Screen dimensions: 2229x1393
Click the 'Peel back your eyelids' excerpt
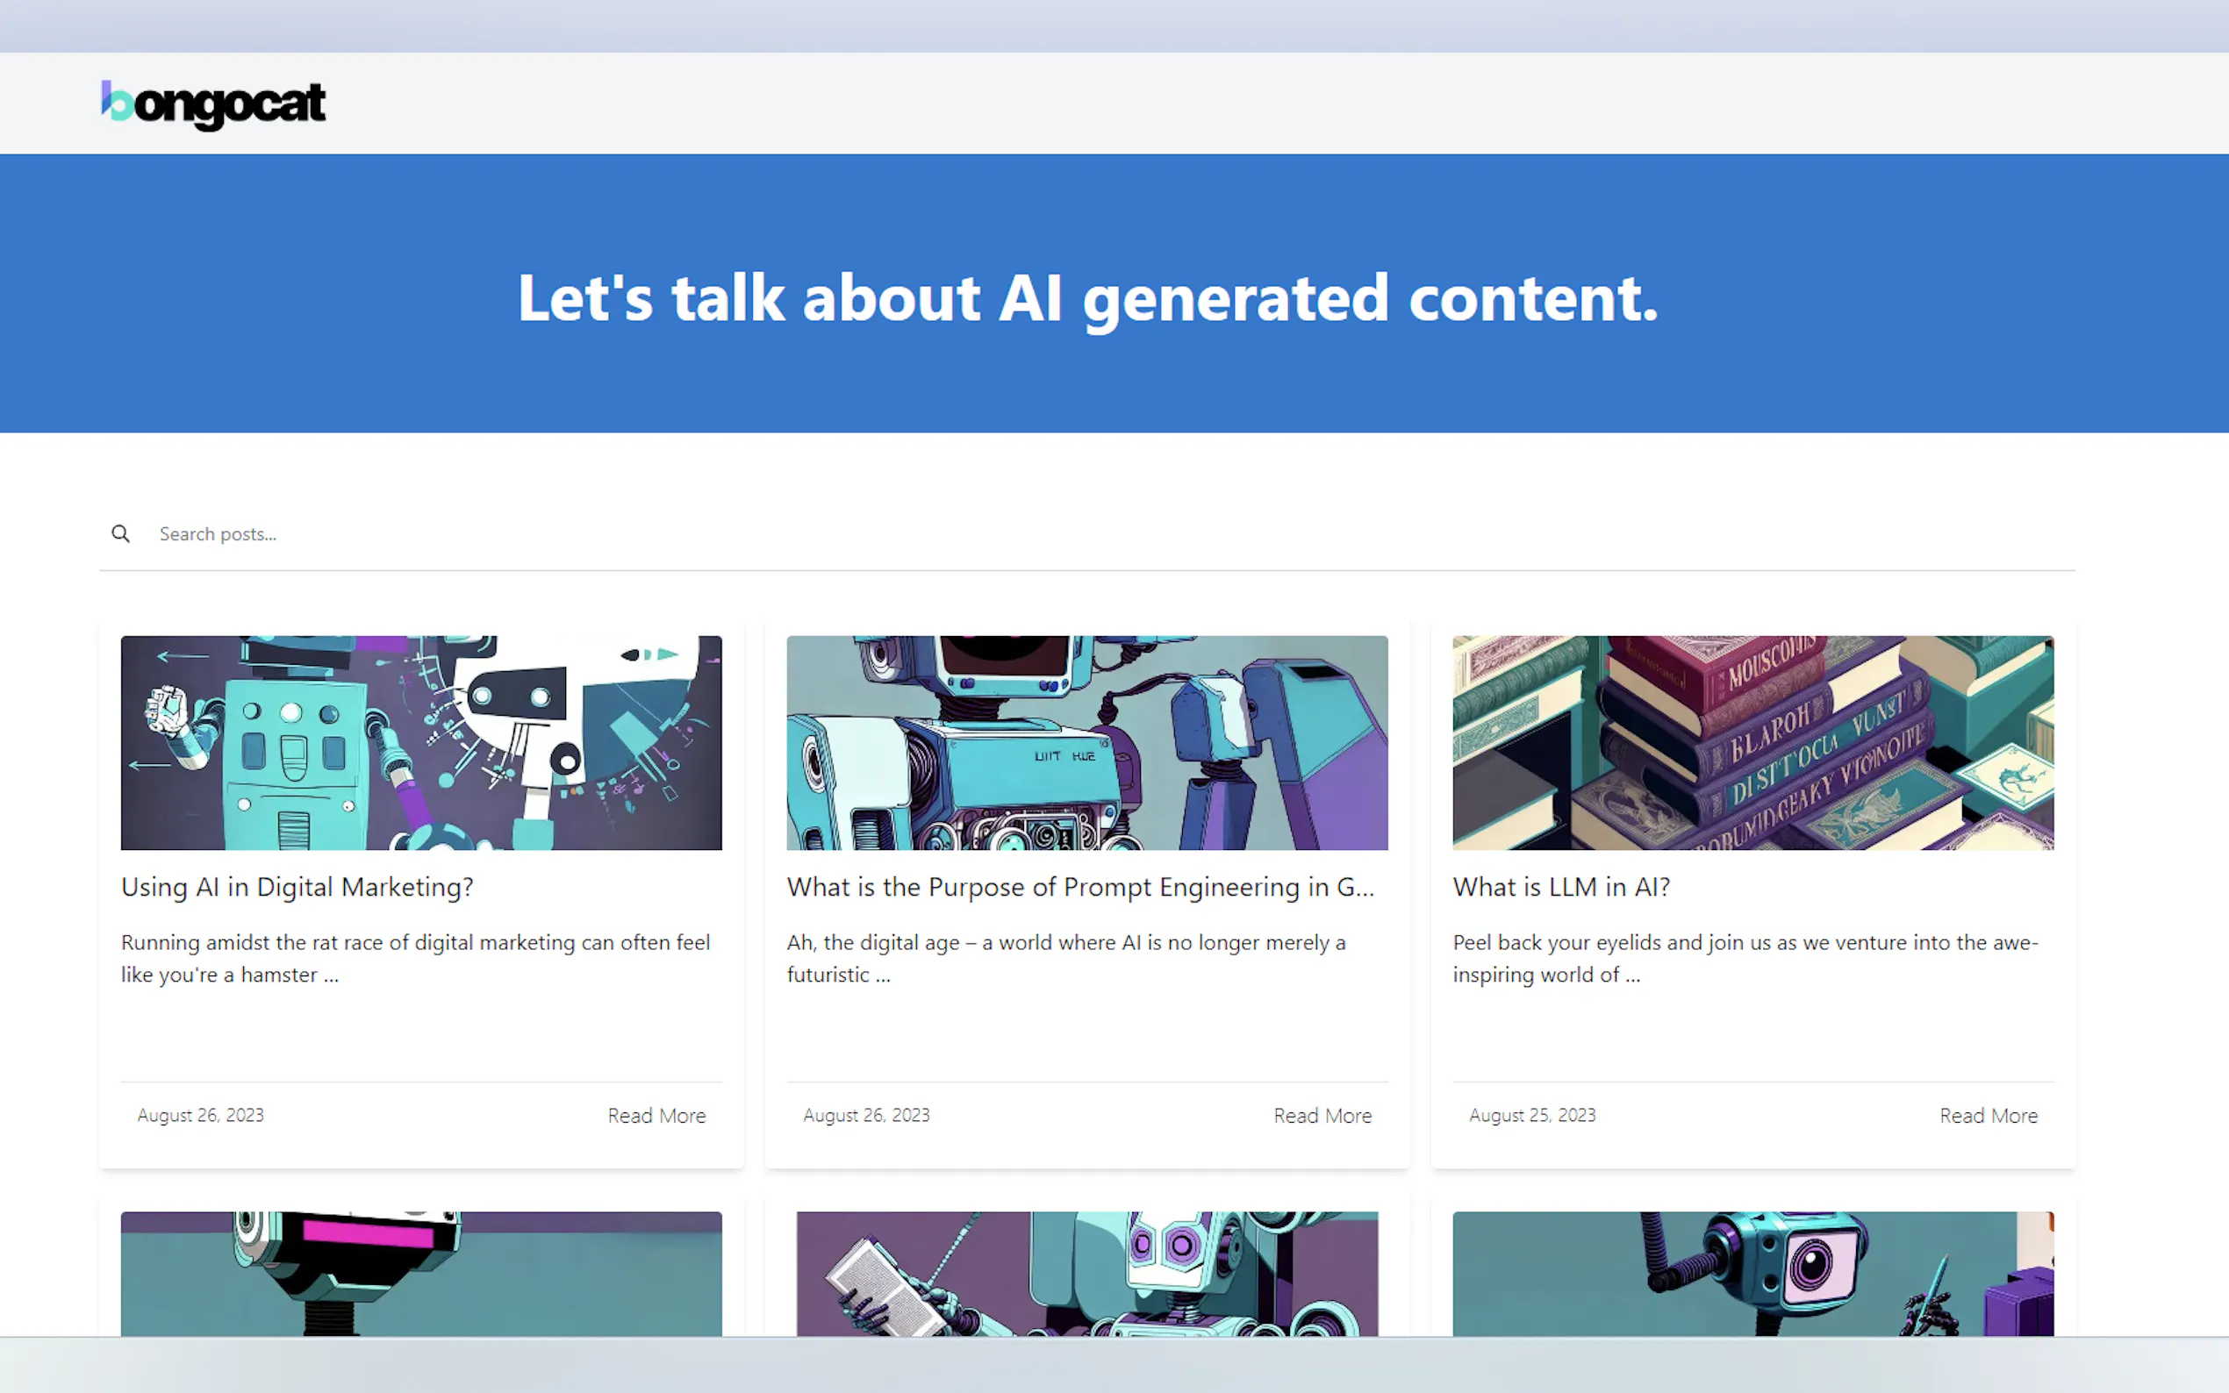tap(1745, 958)
